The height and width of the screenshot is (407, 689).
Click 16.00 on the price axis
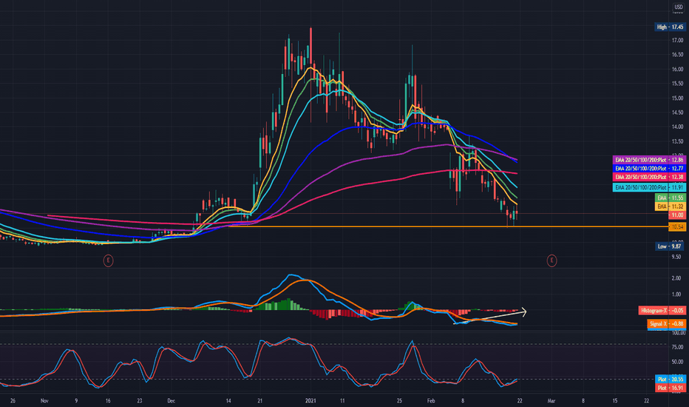coord(677,69)
